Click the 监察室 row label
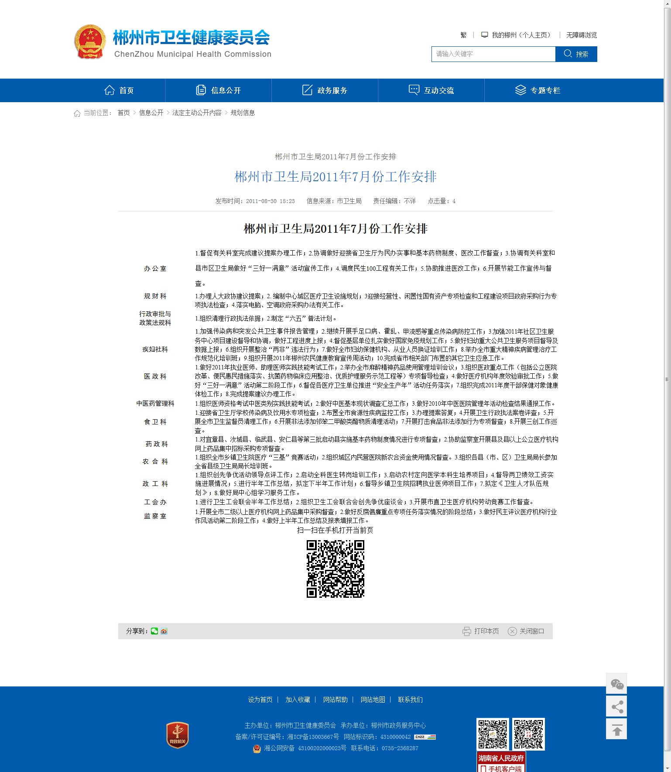 pyautogui.click(x=155, y=516)
